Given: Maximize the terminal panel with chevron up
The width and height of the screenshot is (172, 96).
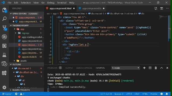Looking at the screenshot, I should pos(162,68).
